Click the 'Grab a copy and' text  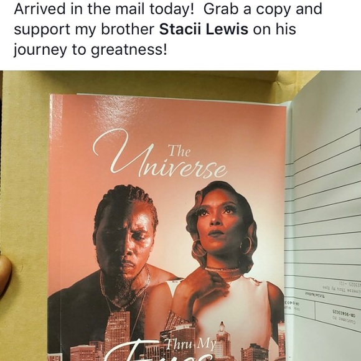click(x=263, y=9)
